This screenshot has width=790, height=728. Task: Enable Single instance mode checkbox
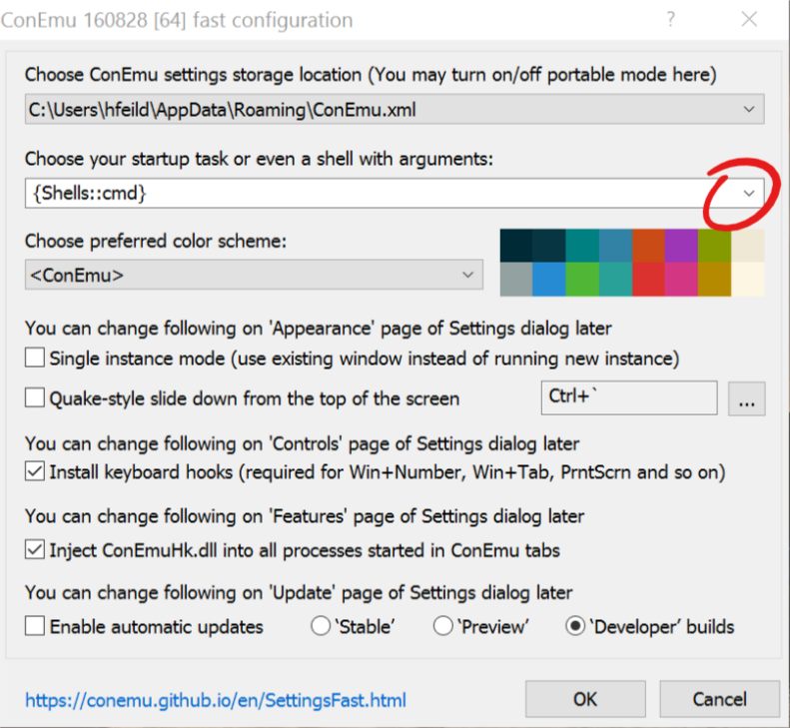point(36,358)
